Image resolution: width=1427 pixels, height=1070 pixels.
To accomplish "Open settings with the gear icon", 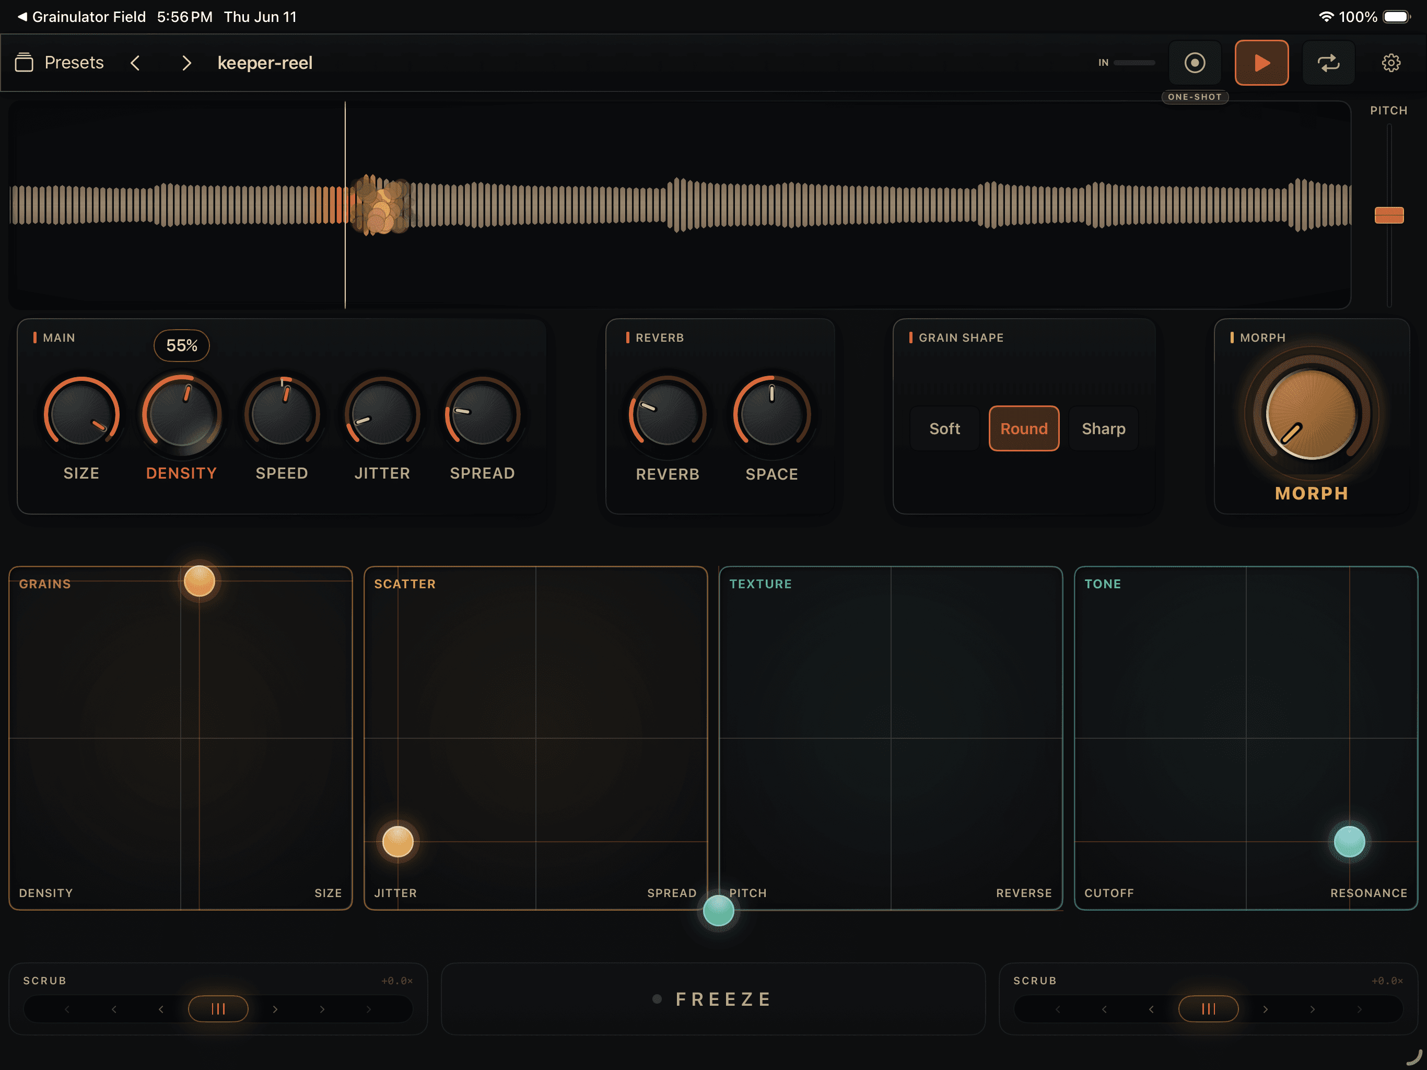I will tap(1391, 63).
